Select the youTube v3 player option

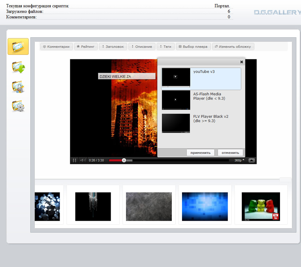pyautogui.click(x=201, y=79)
